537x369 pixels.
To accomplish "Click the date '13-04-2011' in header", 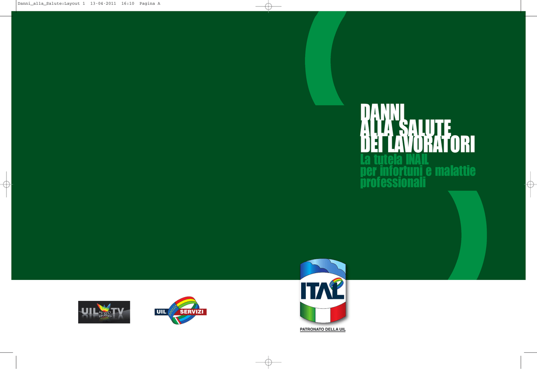I will [103, 4].
